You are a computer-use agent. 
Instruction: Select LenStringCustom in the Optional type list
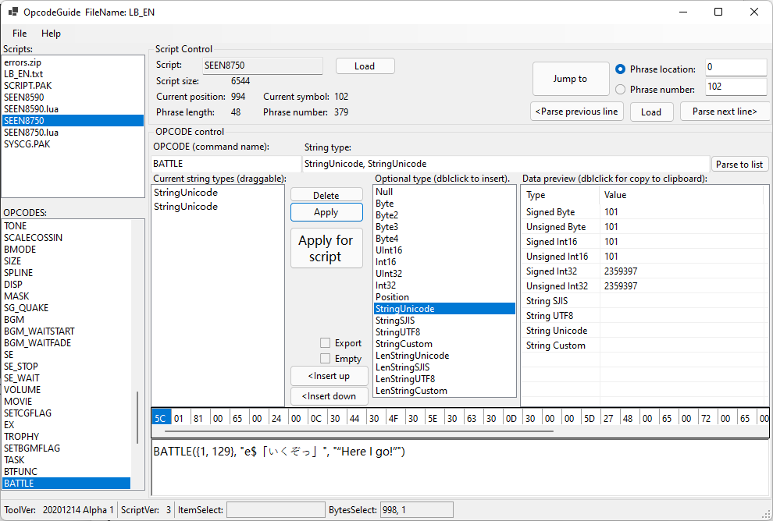coord(444,391)
